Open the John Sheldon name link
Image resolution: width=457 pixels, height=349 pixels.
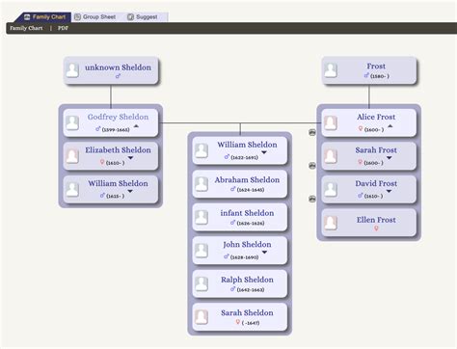247,245
